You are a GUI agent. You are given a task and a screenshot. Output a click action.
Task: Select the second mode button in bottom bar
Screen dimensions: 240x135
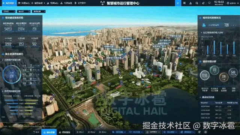point(91,132)
